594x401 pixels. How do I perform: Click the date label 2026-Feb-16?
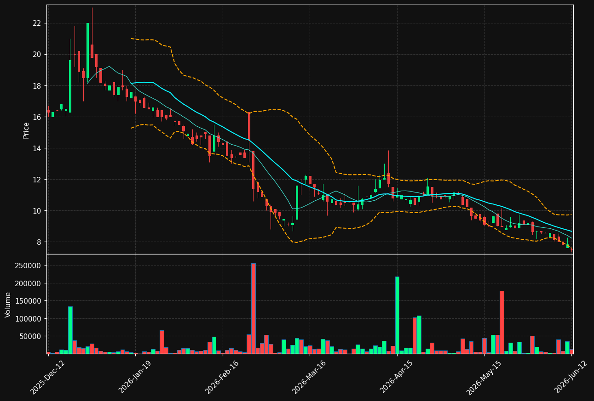[x=222, y=377]
